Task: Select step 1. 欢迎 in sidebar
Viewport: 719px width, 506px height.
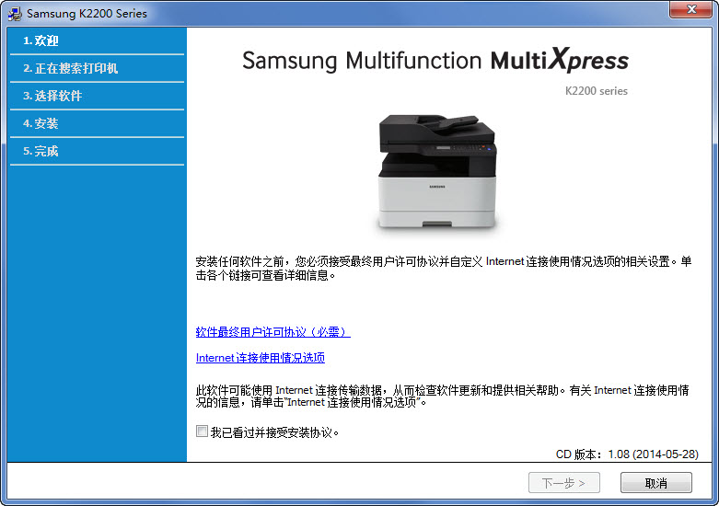Action: coord(97,40)
